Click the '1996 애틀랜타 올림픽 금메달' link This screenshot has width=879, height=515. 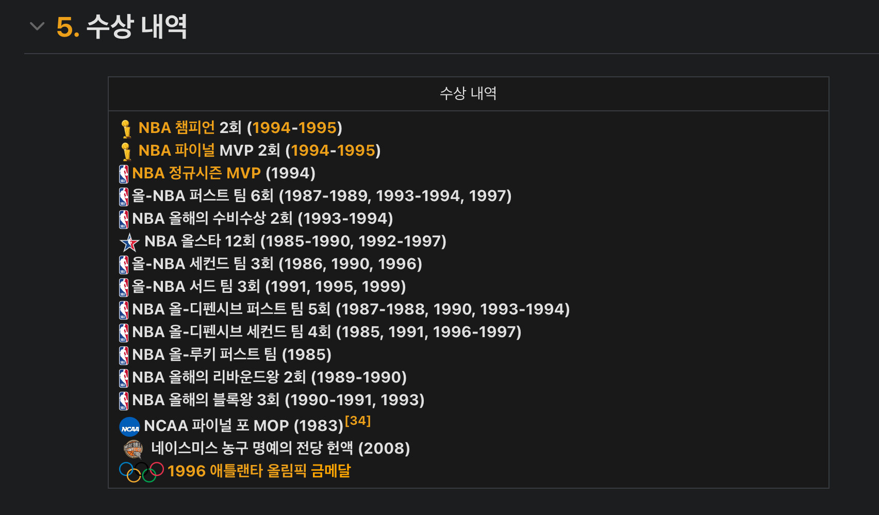click(x=259, y=471)
